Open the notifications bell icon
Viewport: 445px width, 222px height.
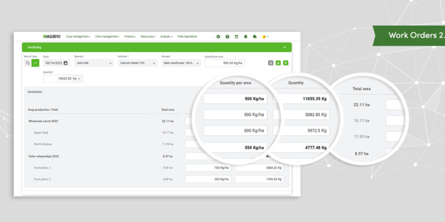(x=246, y=36)
